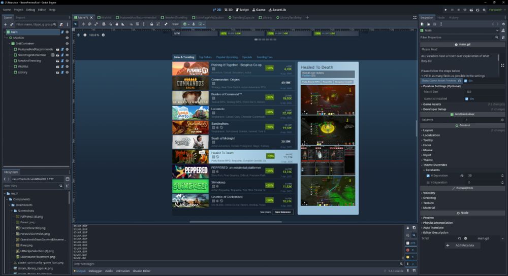Viewport: 508px width, 276px height.
Task: Attach script icon beside scene filter
Action: 61,24
